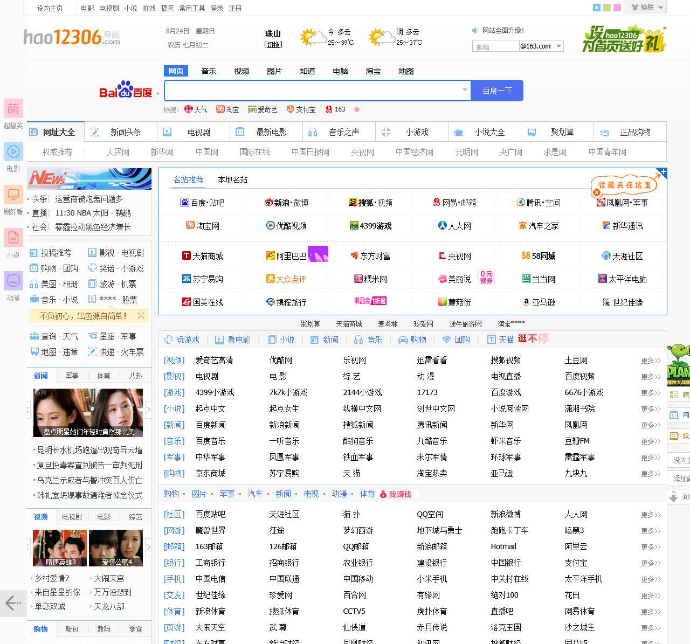Select the green skin color swatch
The width and height of the screenshot is (690, 644).
[607, 8]
